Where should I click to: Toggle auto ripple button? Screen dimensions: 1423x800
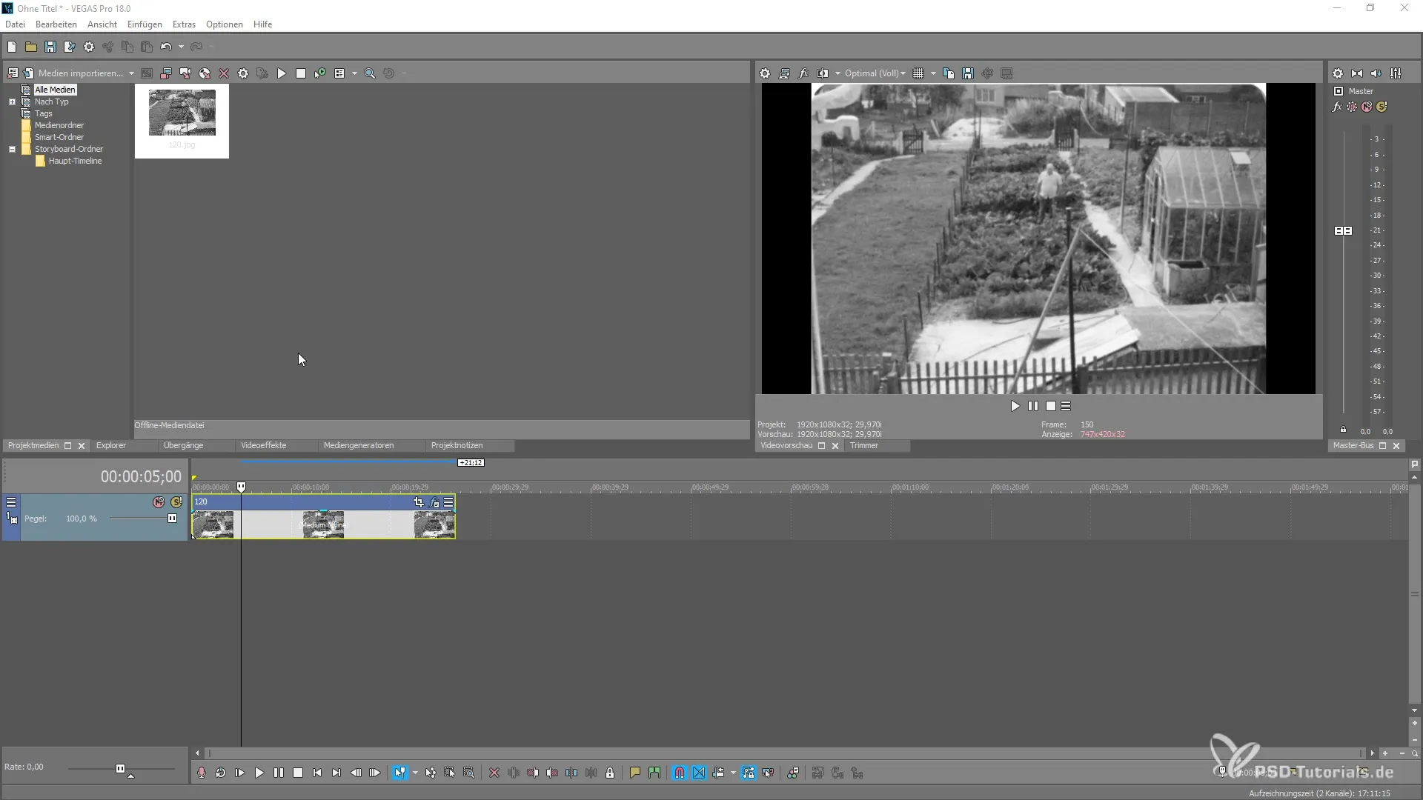(718, 773)
